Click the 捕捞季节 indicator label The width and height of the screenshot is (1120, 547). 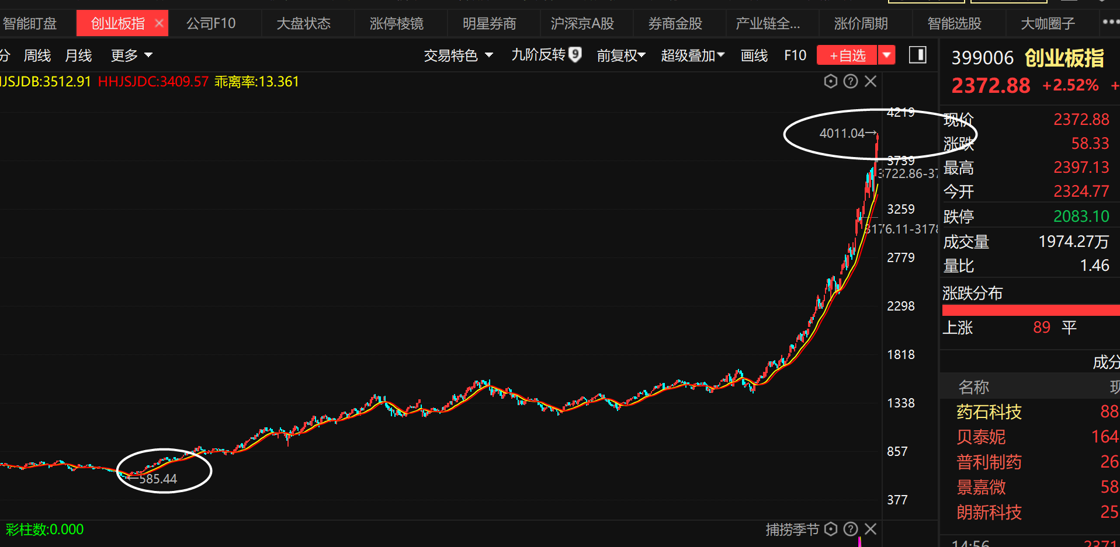click(x=792, y=529)
